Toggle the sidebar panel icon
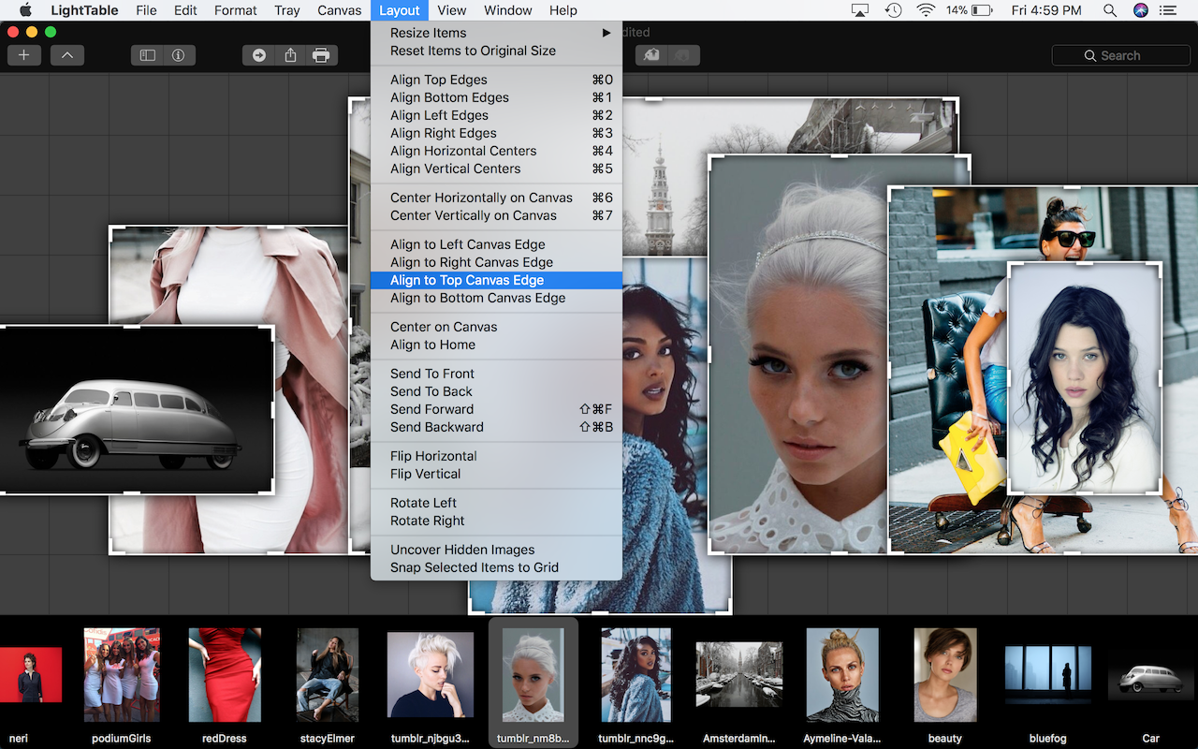Screen dimensions: 1198x749 (x=148, y=55)
